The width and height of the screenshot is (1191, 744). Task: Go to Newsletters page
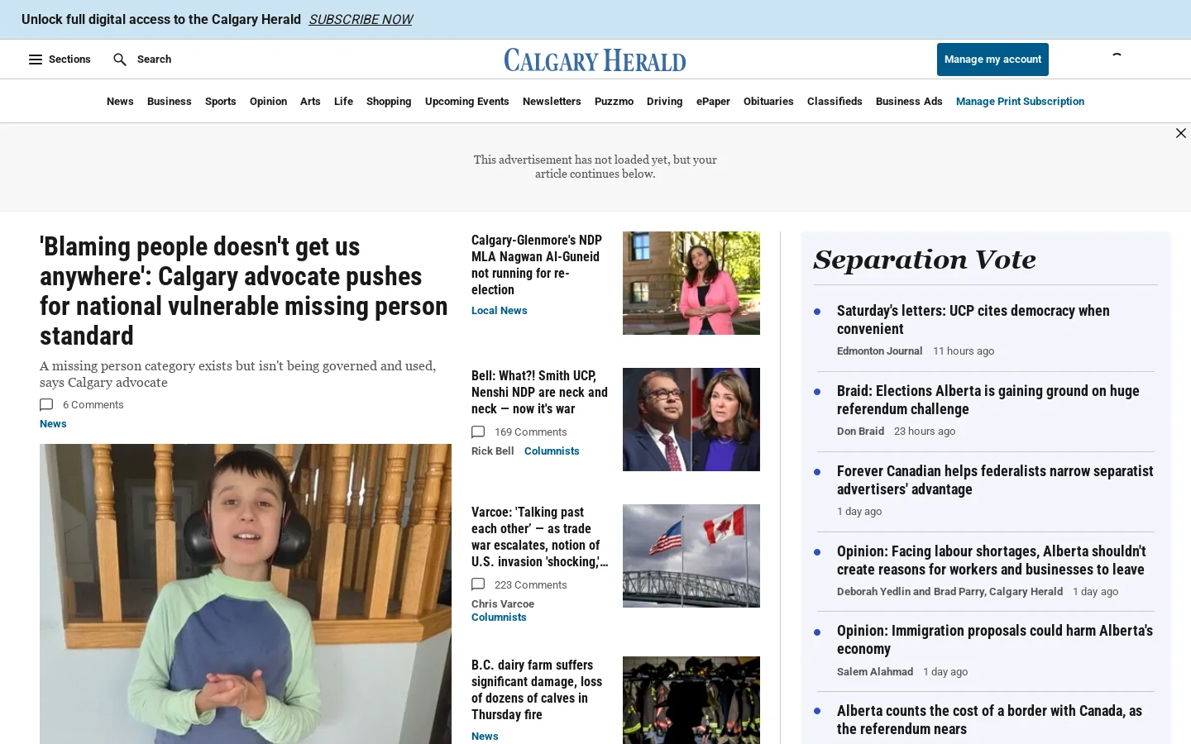(x=552, y=102)
